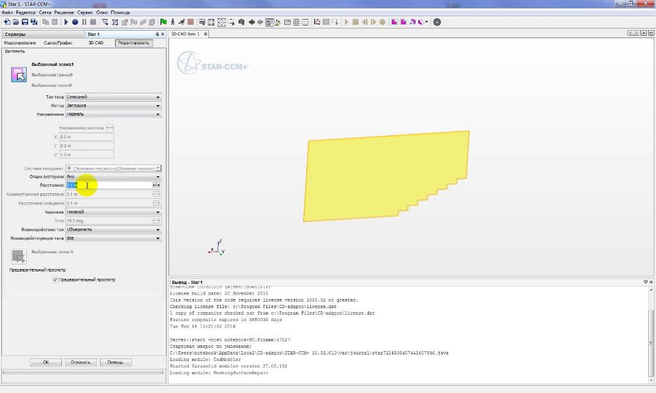The width and height of the screenshot is (656, 393).
Task: Toggle the Предварительный просмотр checkbox
Action: (x=56, y=279)
